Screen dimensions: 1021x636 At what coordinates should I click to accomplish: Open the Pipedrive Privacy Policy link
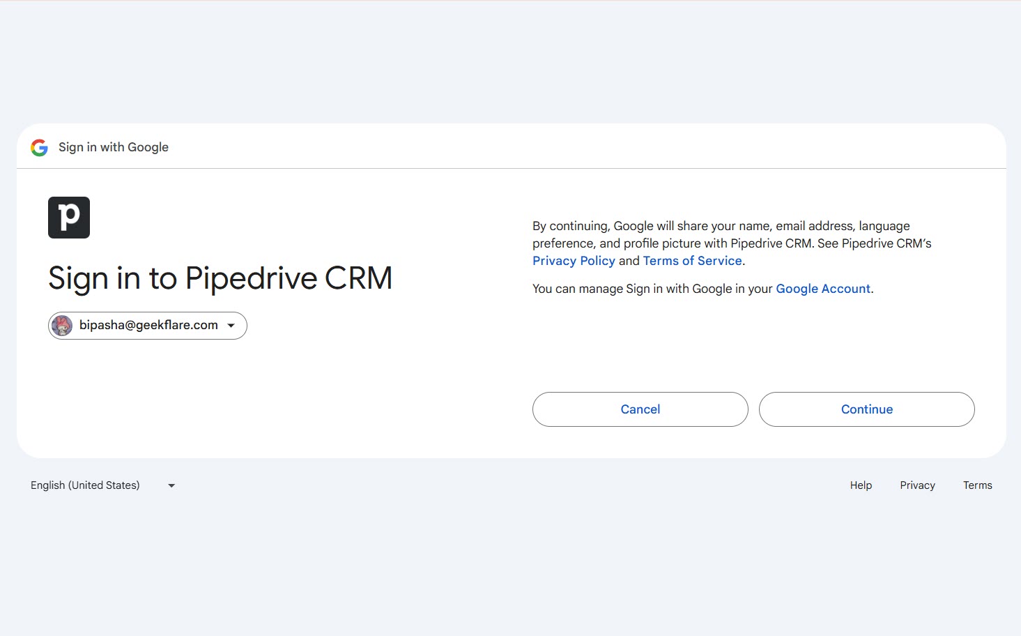(574, 261)
